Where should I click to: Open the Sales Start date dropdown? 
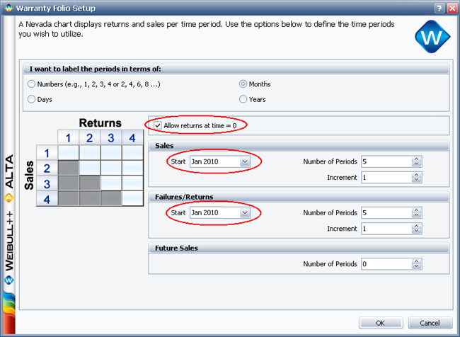[245, 161]
